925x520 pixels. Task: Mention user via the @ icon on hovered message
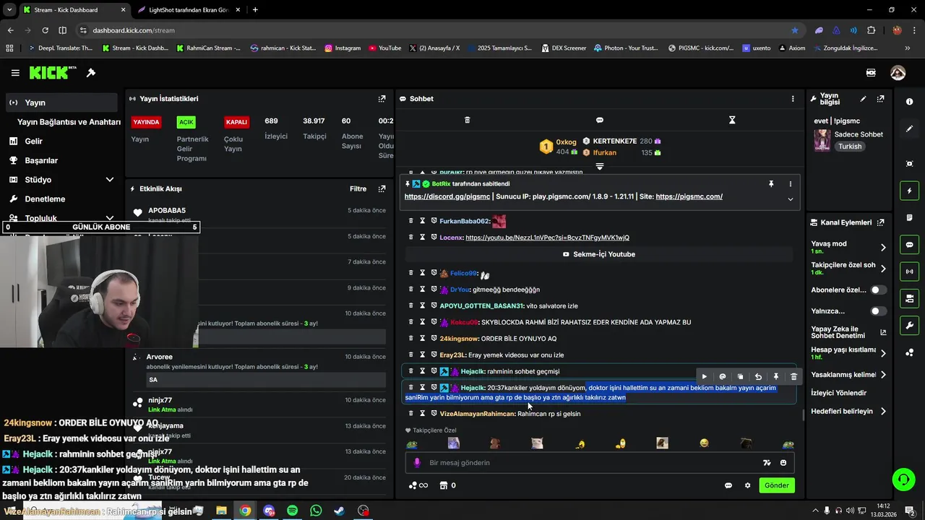[723, 376]
